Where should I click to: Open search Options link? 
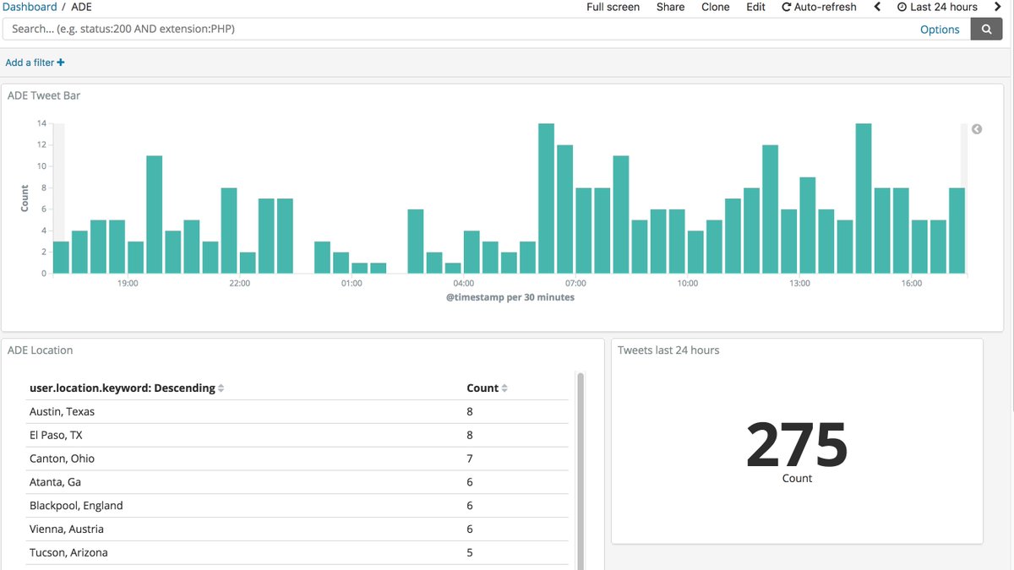(x=940, y=30)
